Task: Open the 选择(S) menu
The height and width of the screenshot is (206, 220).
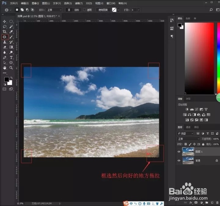Action: pyautogui.click(x=68, y=3)
